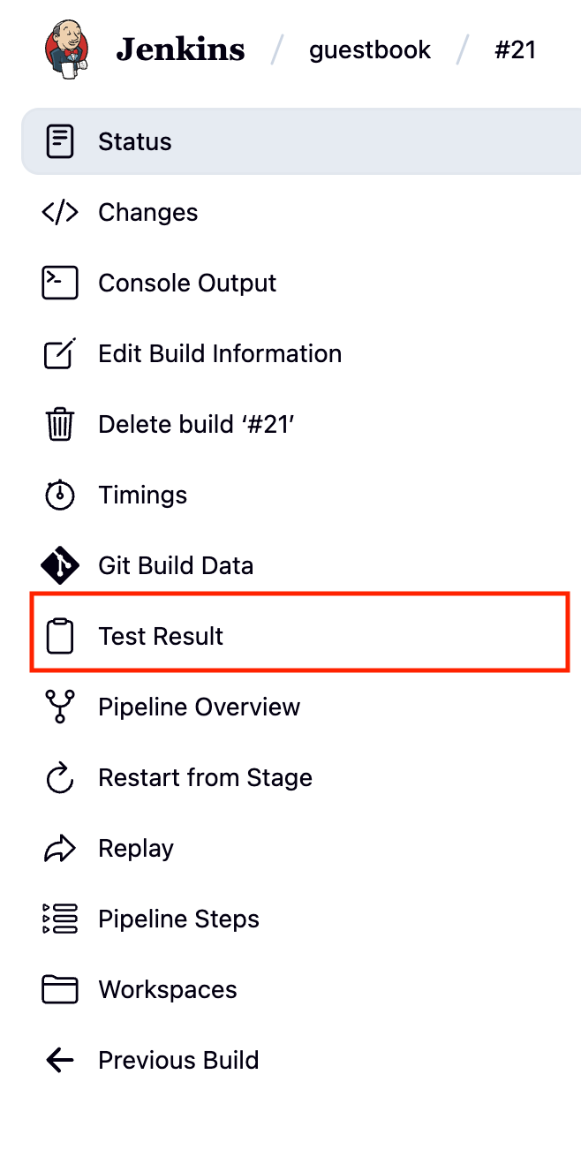Click the Restart from Stage circular arrow icon
Viewport: 581px width, 1150px height.
coord(60,777)
